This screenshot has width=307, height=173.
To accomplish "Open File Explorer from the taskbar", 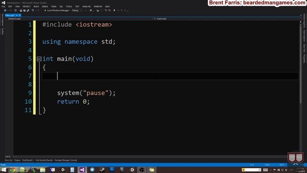I will tap(43, 170).
